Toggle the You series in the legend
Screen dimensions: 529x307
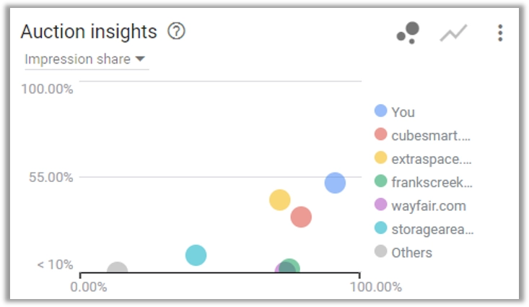pos(395,112)
